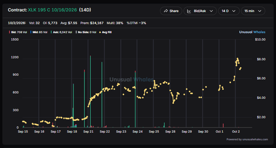276x148 pixels.
Task: Click the Sep 21 x-axis date label
Action: (x=88, y=131)
